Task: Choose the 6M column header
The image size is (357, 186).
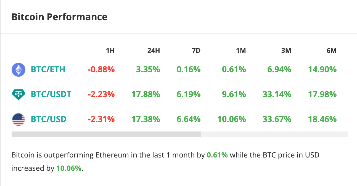Action: pos(331,51)
